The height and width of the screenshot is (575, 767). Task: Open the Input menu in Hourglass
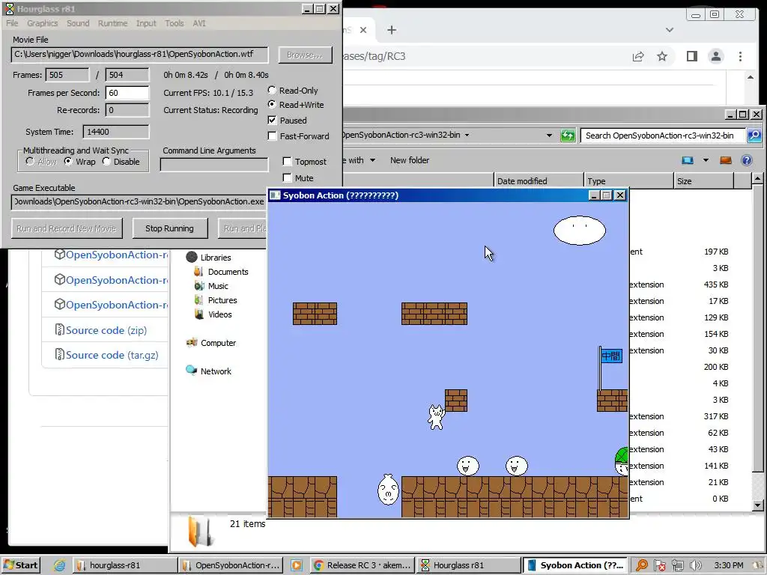click(x=146, y=23)
